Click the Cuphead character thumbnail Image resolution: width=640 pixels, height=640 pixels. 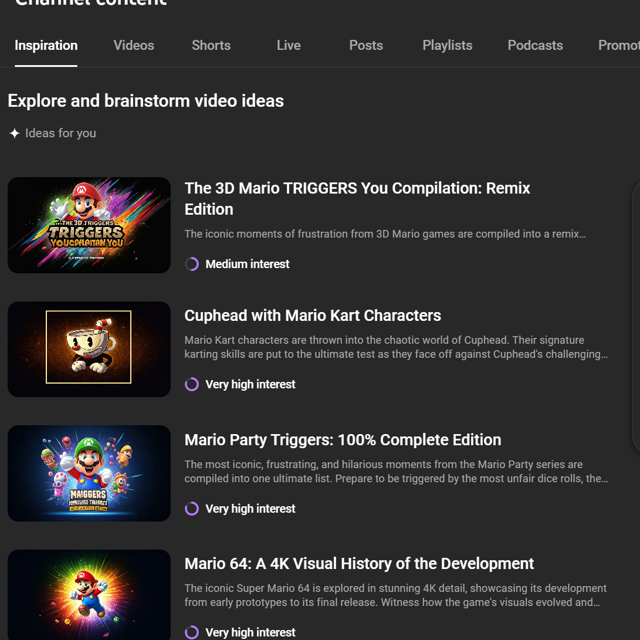pos(89,349)
